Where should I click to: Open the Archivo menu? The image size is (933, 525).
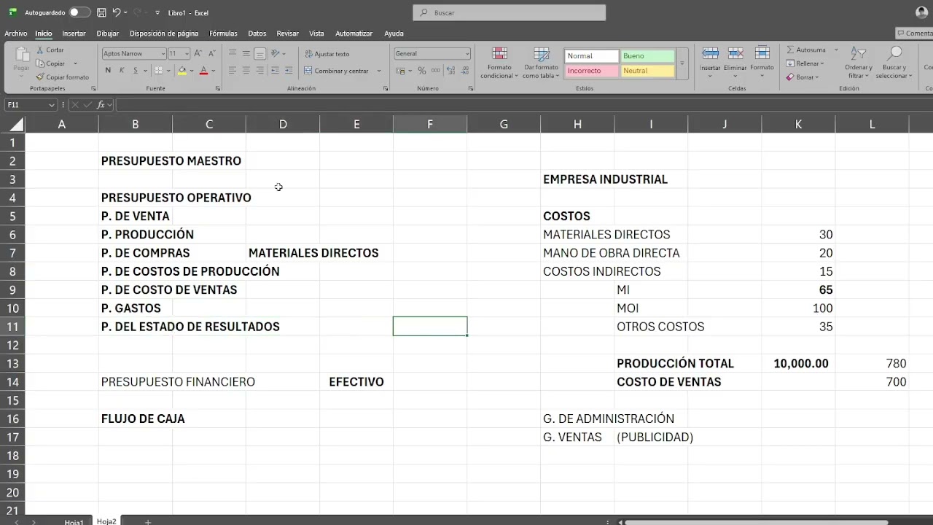15,34
